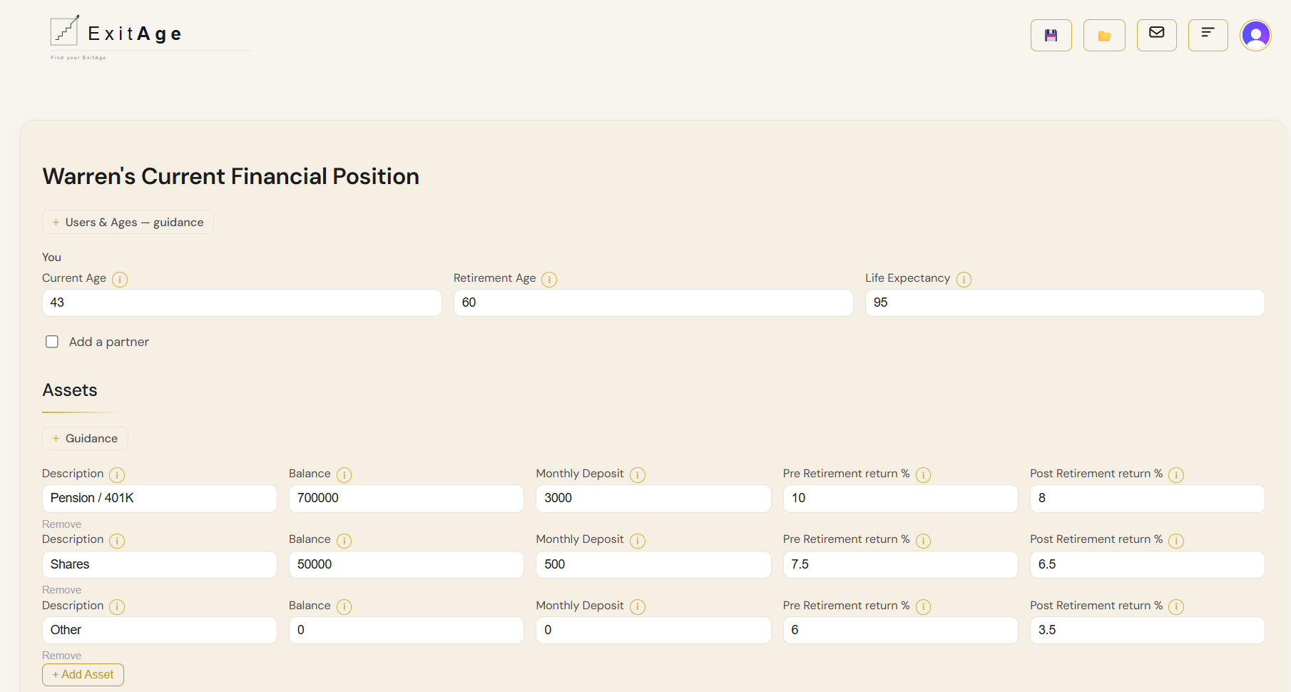
Task: Show info for Life Expectancy
Action: (964, 279)
